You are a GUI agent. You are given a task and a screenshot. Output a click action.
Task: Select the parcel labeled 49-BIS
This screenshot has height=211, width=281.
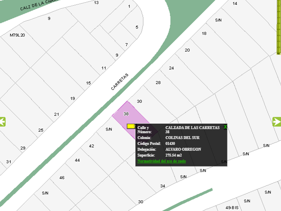tap(232, 208)
